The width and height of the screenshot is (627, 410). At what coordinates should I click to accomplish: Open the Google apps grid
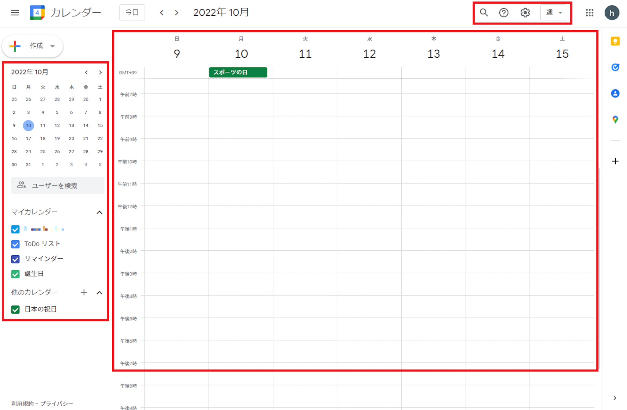tap(589, 13)
